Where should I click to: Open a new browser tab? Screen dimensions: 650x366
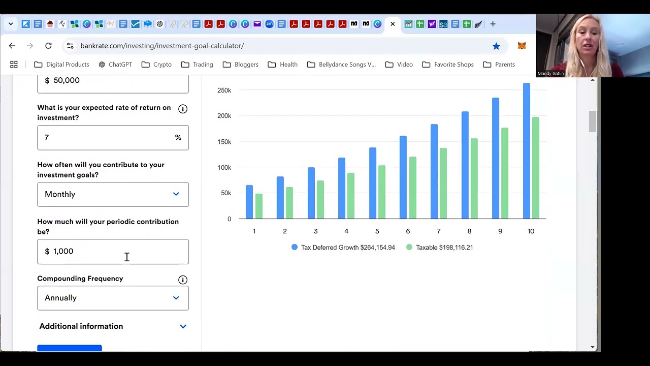[493, 24]
